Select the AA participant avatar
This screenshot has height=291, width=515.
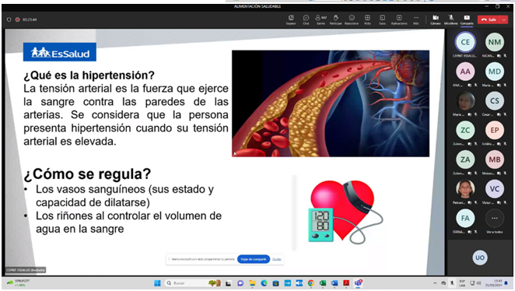465,72
